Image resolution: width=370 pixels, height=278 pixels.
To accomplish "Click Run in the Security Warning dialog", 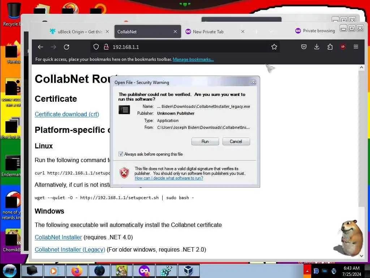I will click(205, 142).
